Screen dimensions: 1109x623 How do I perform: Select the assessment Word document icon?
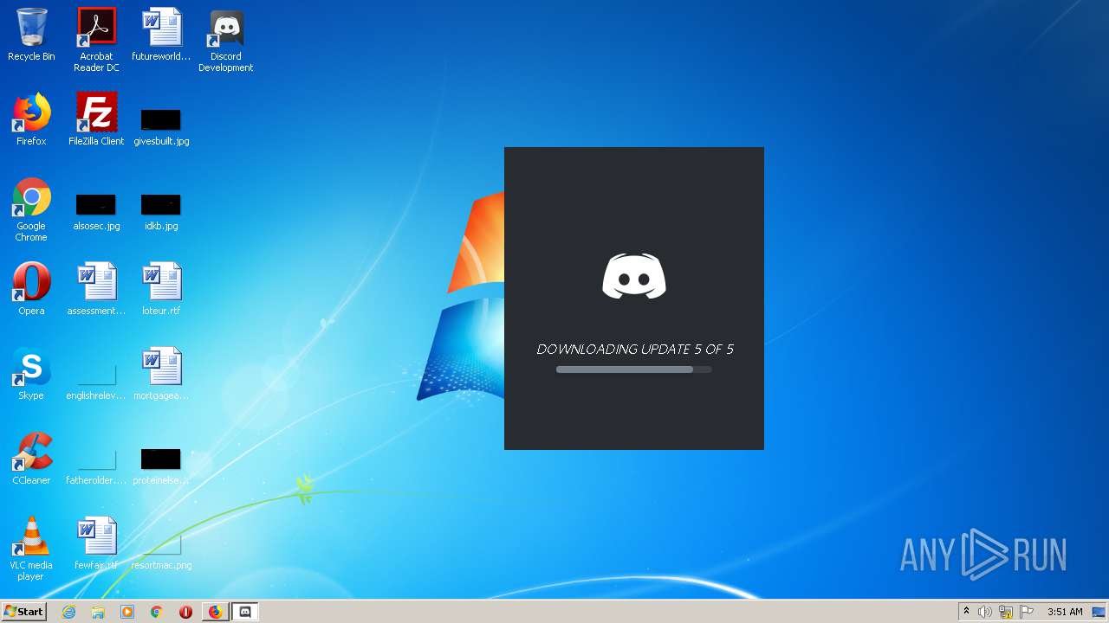[x=96, y=289]
